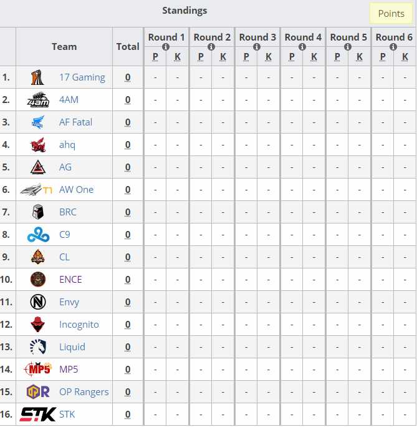The height and width of the screenshot is (427, 417).
Task: Click the MP5 team logo
Action: [x=37, y=370]
